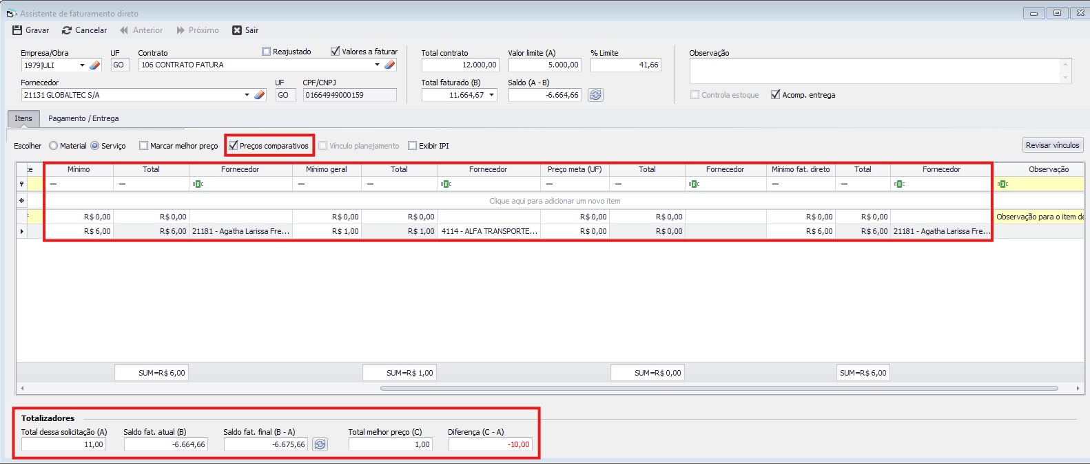Expand the Total faturado (B) dropdown
Image resolution: width=1090 pixels, height=465 pixels.
click(x=492, y=95)
